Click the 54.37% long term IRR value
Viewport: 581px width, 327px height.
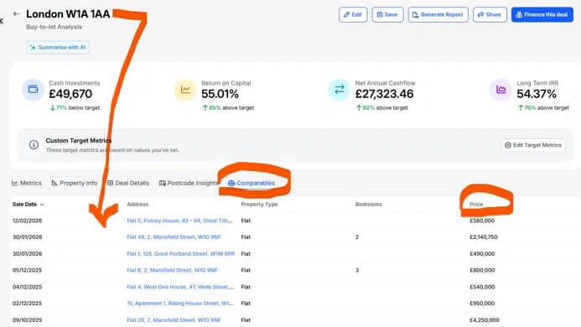click(x=537, y=94)
